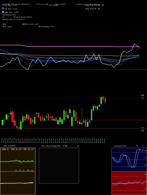Click the latest red candlestick on the chart

coord(105,100)
